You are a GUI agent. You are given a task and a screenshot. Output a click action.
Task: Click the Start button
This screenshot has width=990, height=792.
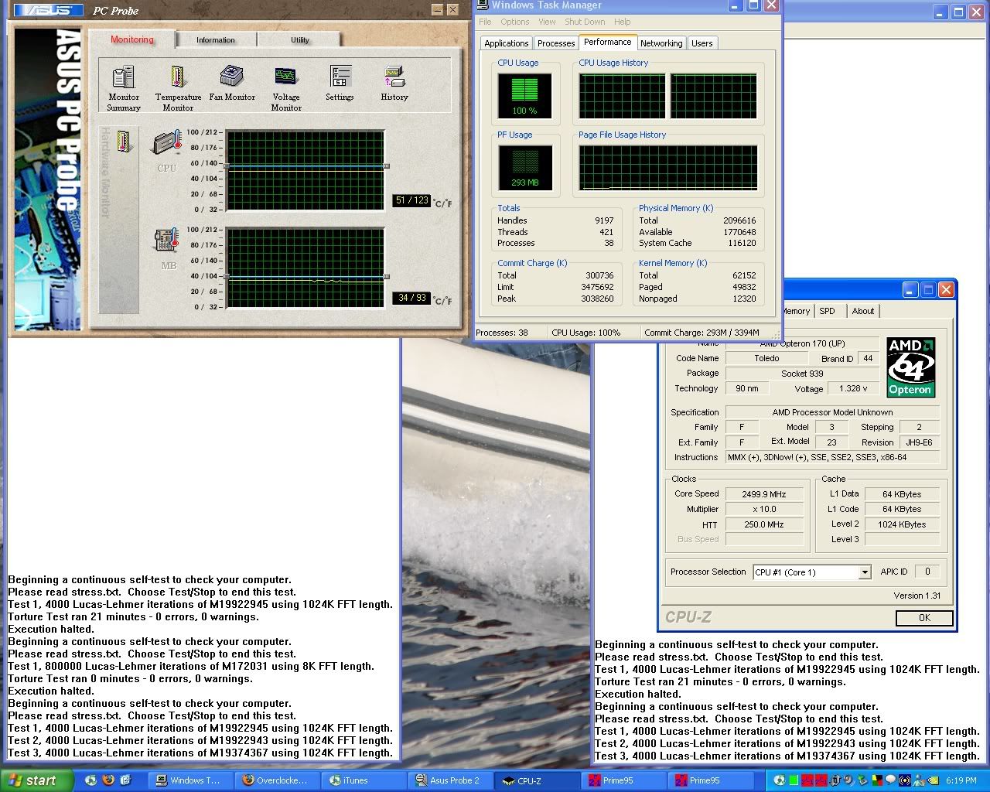pos(37,780)
